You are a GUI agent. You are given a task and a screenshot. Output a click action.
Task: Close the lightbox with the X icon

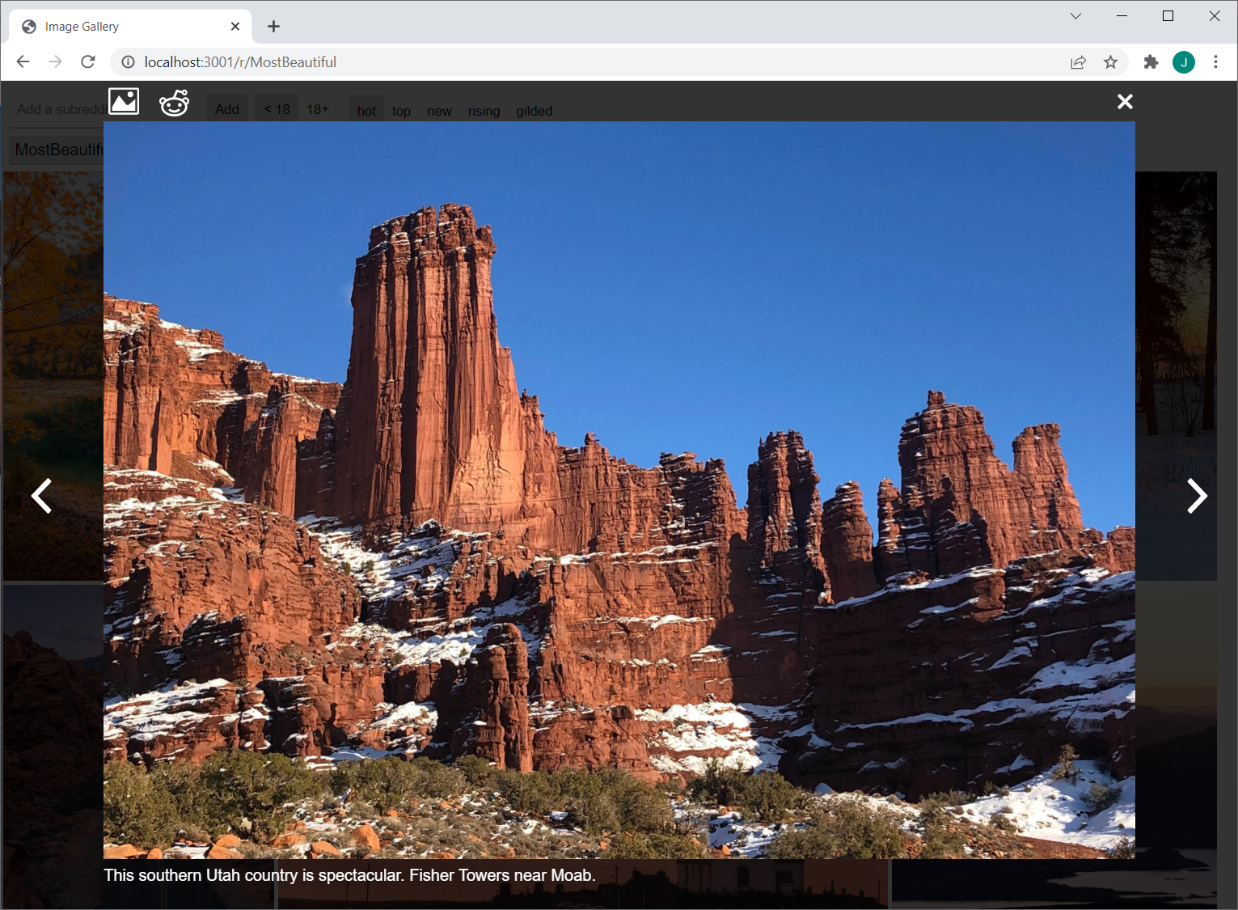tap(1125, 101)
